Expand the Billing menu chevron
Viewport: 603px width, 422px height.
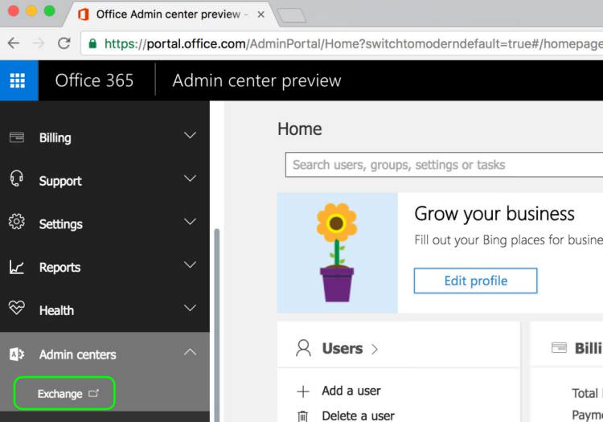click(190, 135)
